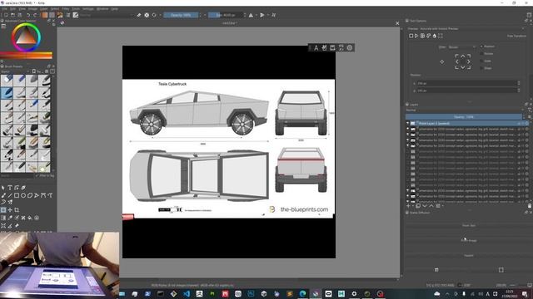Open the Layer menu

tap(44, 9)
